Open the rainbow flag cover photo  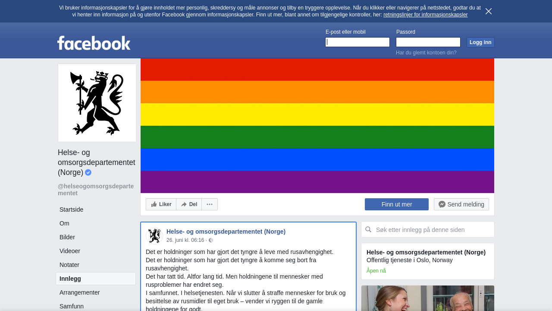[317, 126]
